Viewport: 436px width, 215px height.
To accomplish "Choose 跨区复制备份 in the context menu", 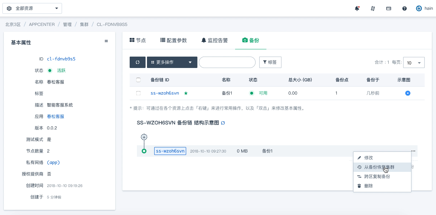I will point(382,176).
